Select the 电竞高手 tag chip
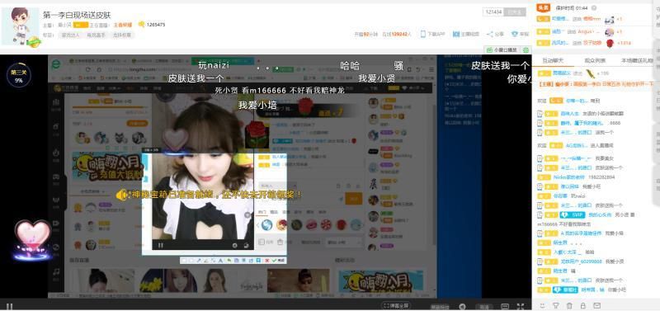This screenshot has width=660, height=311. pos(96,35)
